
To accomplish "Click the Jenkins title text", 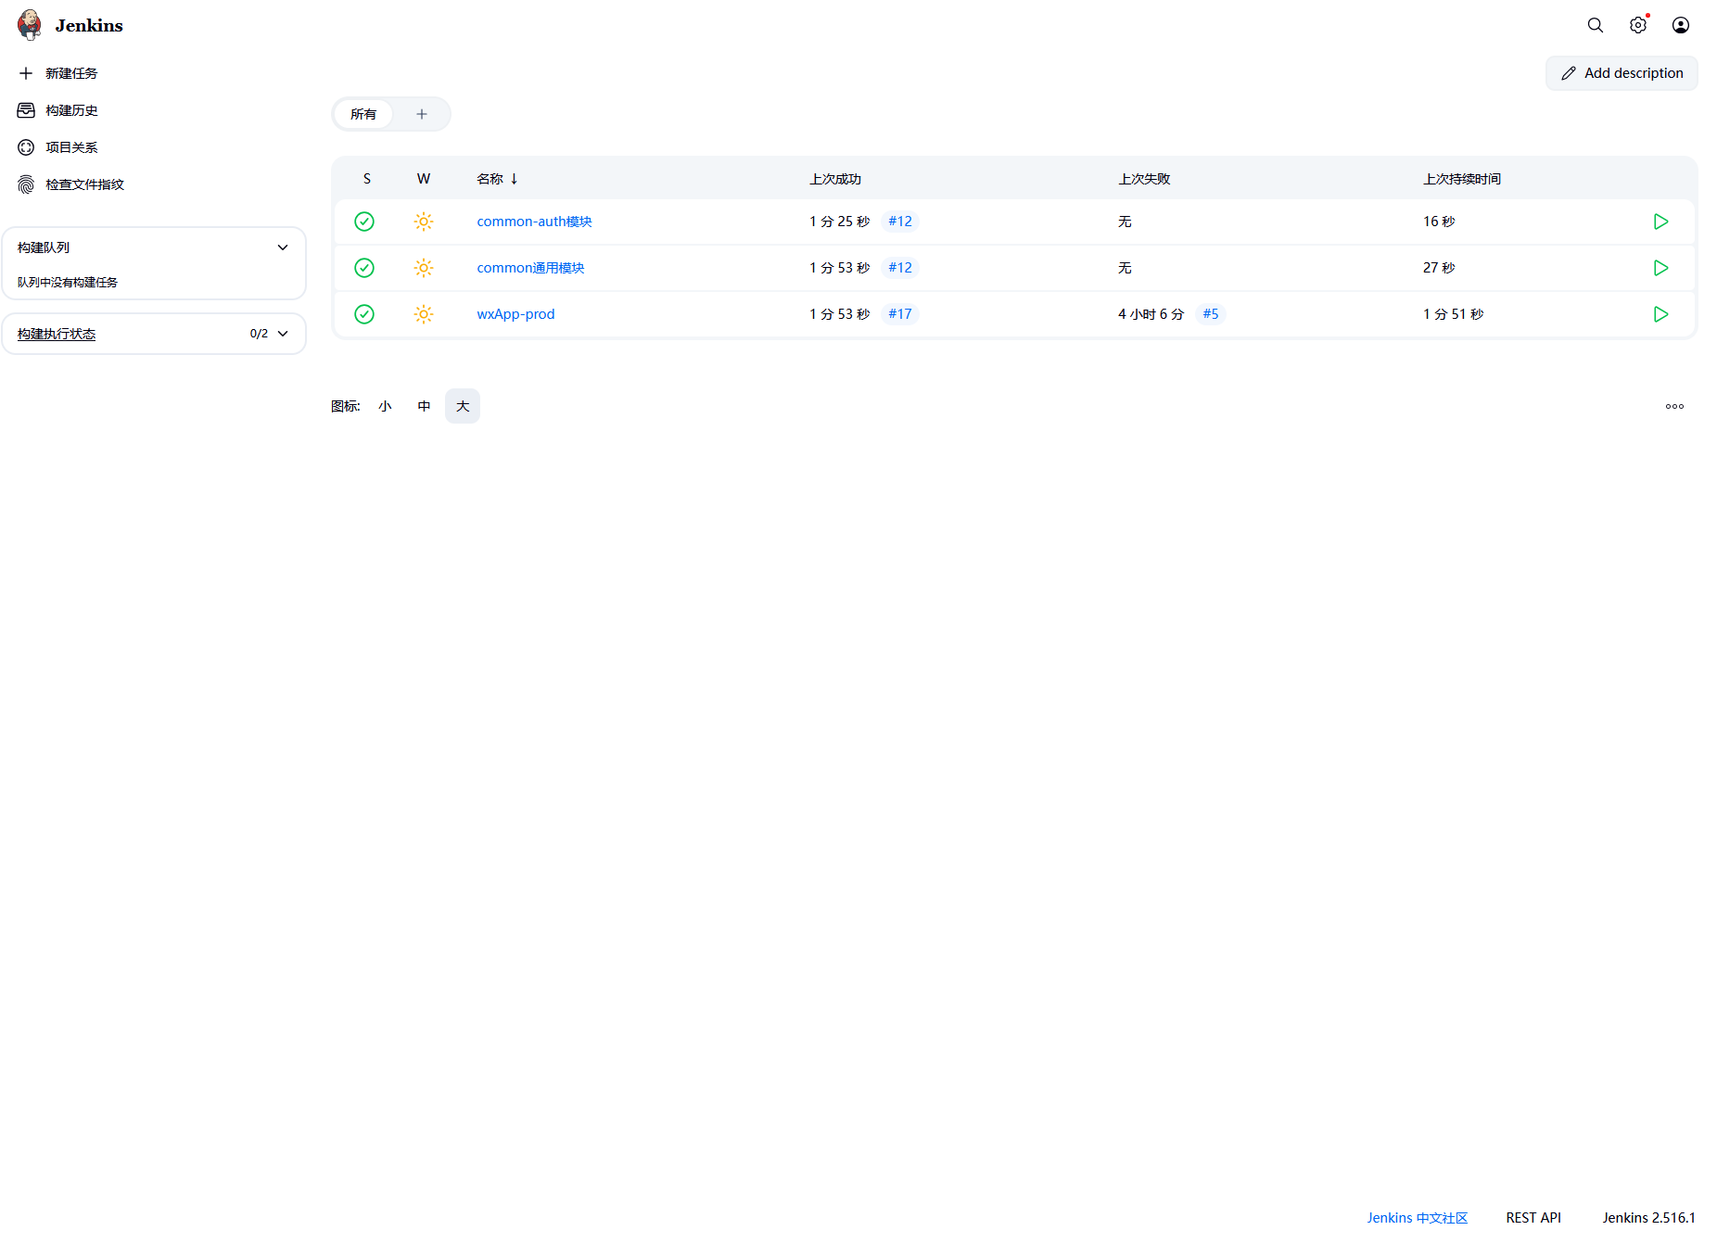I will point(89,25).
